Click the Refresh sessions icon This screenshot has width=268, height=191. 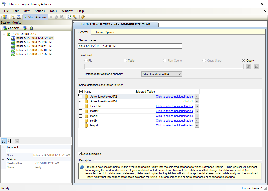[x=31, y=28]
